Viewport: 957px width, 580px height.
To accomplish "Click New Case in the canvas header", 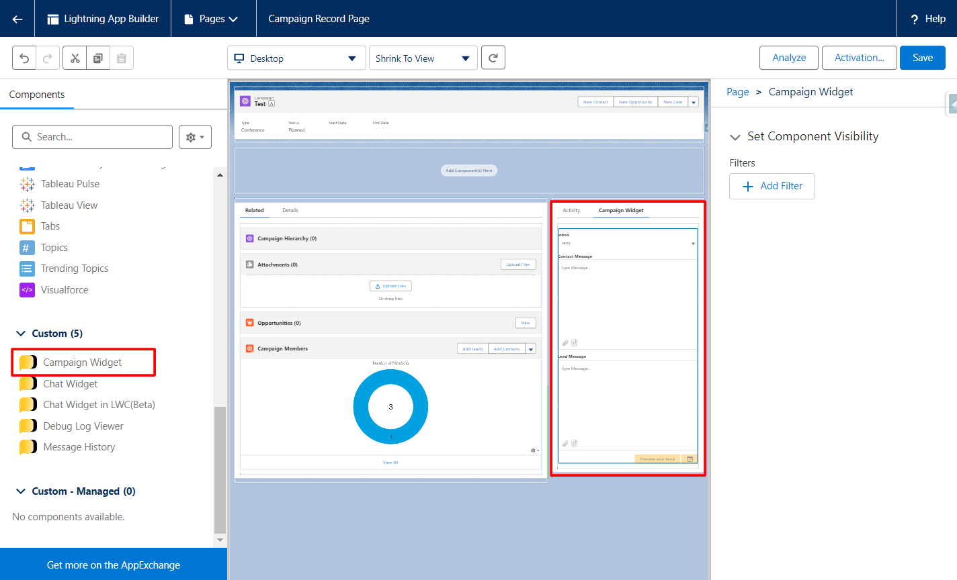I will (673, 102).
